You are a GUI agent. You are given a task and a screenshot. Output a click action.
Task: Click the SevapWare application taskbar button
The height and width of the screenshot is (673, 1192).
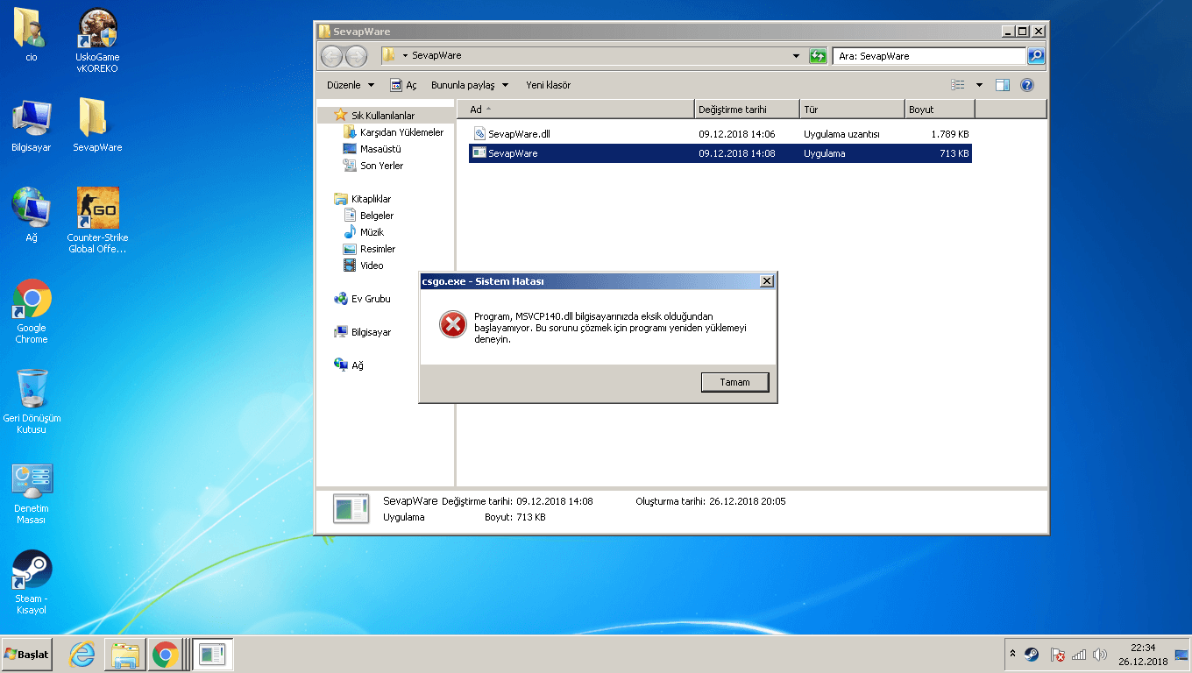(212, 655)
